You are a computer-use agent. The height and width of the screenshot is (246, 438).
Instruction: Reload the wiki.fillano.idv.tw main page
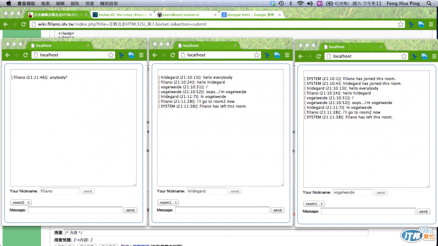[x=24, y=24]
